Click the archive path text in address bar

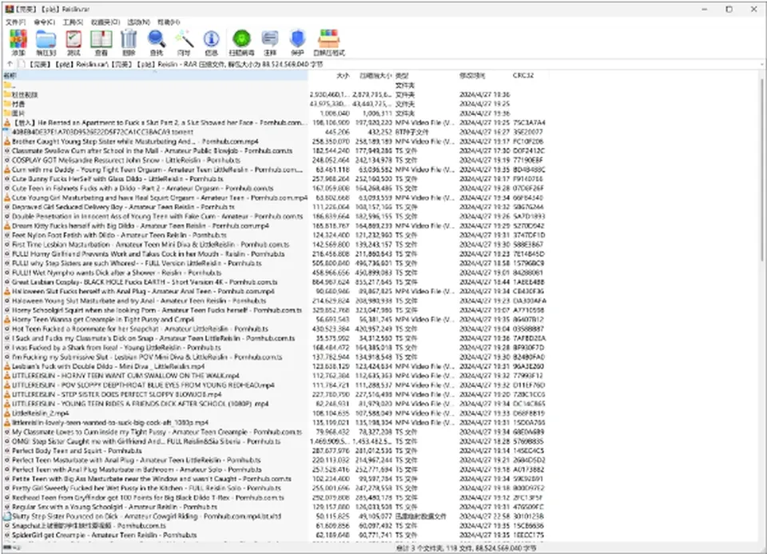pos(176,64)
